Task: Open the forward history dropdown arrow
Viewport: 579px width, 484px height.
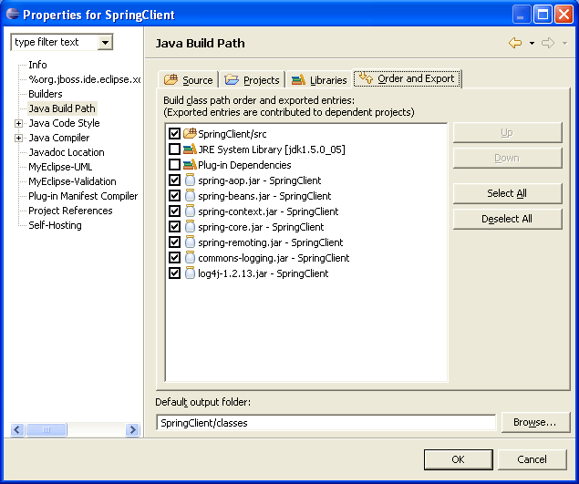Action: tap(564, 43)
